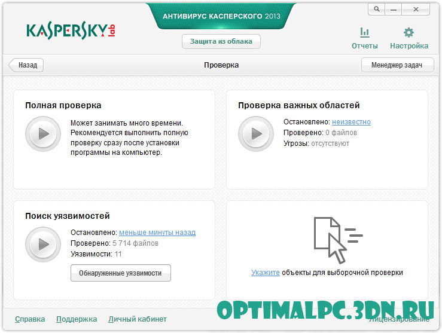Minimize the Kaspersky window
The image size is (442, 333).
pos(394,10)
